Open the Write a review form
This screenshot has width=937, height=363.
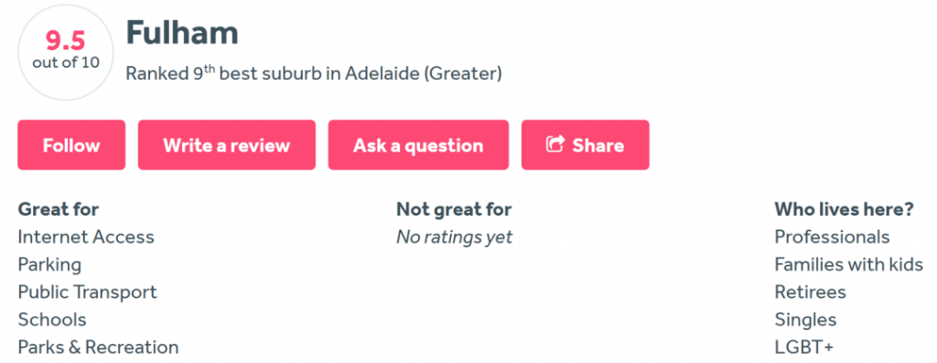pyautogui.click(x=227, y=145)
